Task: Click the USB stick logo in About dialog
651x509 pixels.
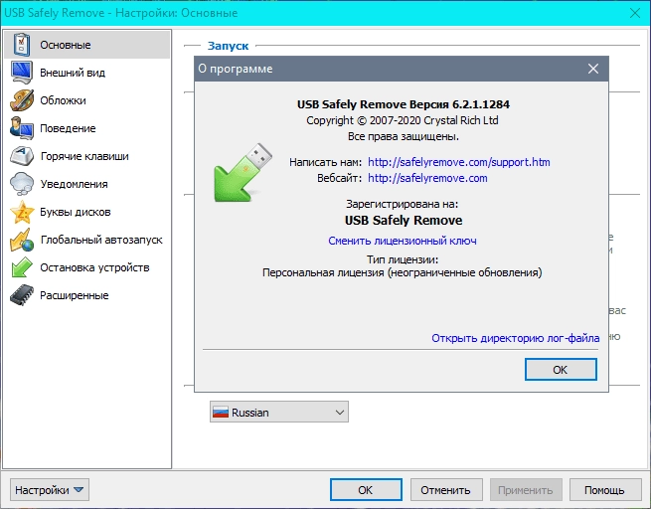Action: (x=243, y=172)
